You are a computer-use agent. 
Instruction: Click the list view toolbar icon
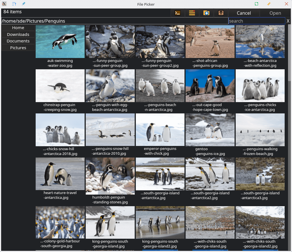(x=192, y=13)
